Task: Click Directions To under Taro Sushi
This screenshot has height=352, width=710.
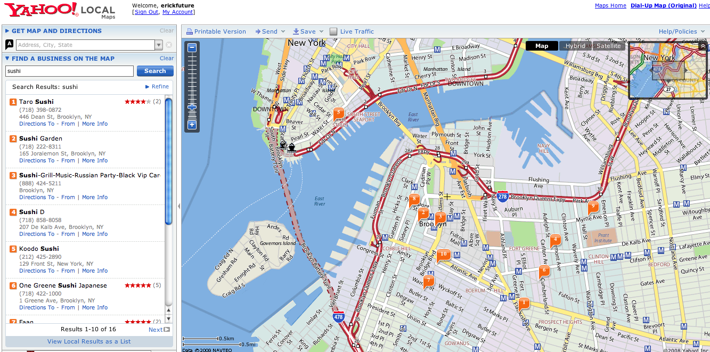Action: [37, 124]
